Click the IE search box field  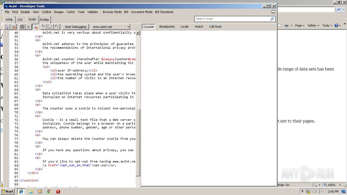306,9
